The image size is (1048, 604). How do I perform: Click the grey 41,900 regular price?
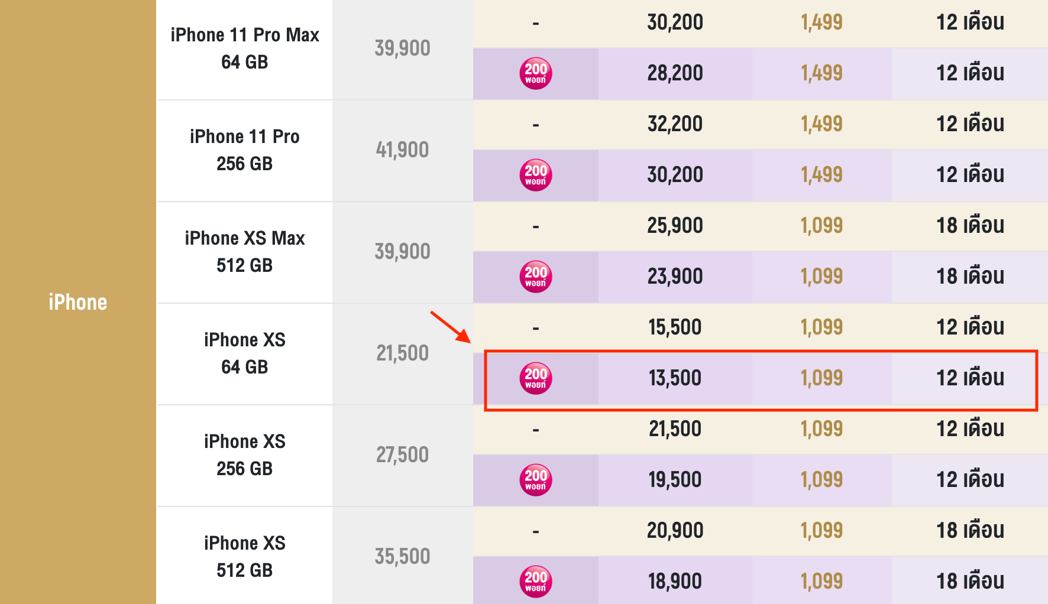pos(402,150)
